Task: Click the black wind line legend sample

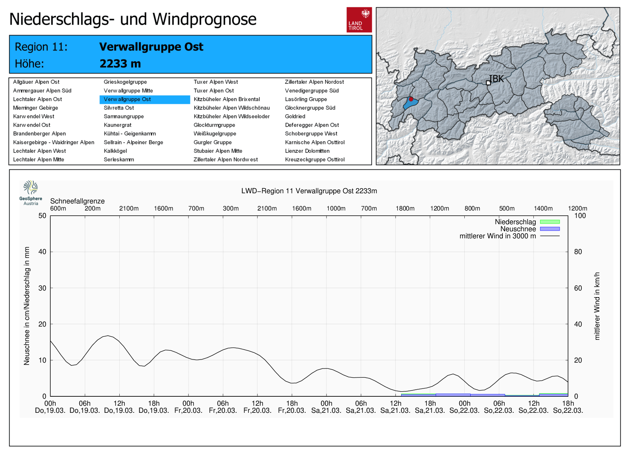Action: click(x=549, y=236)
